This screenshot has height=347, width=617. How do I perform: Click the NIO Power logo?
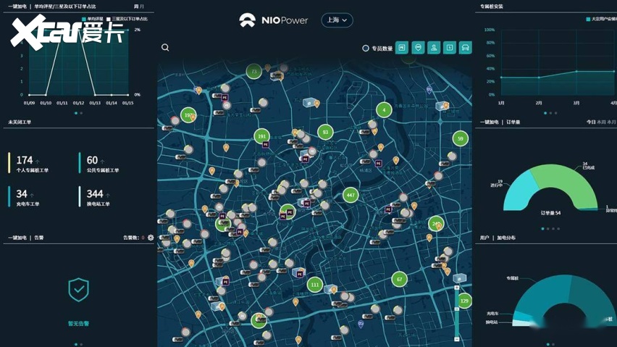tap(275, 20)
